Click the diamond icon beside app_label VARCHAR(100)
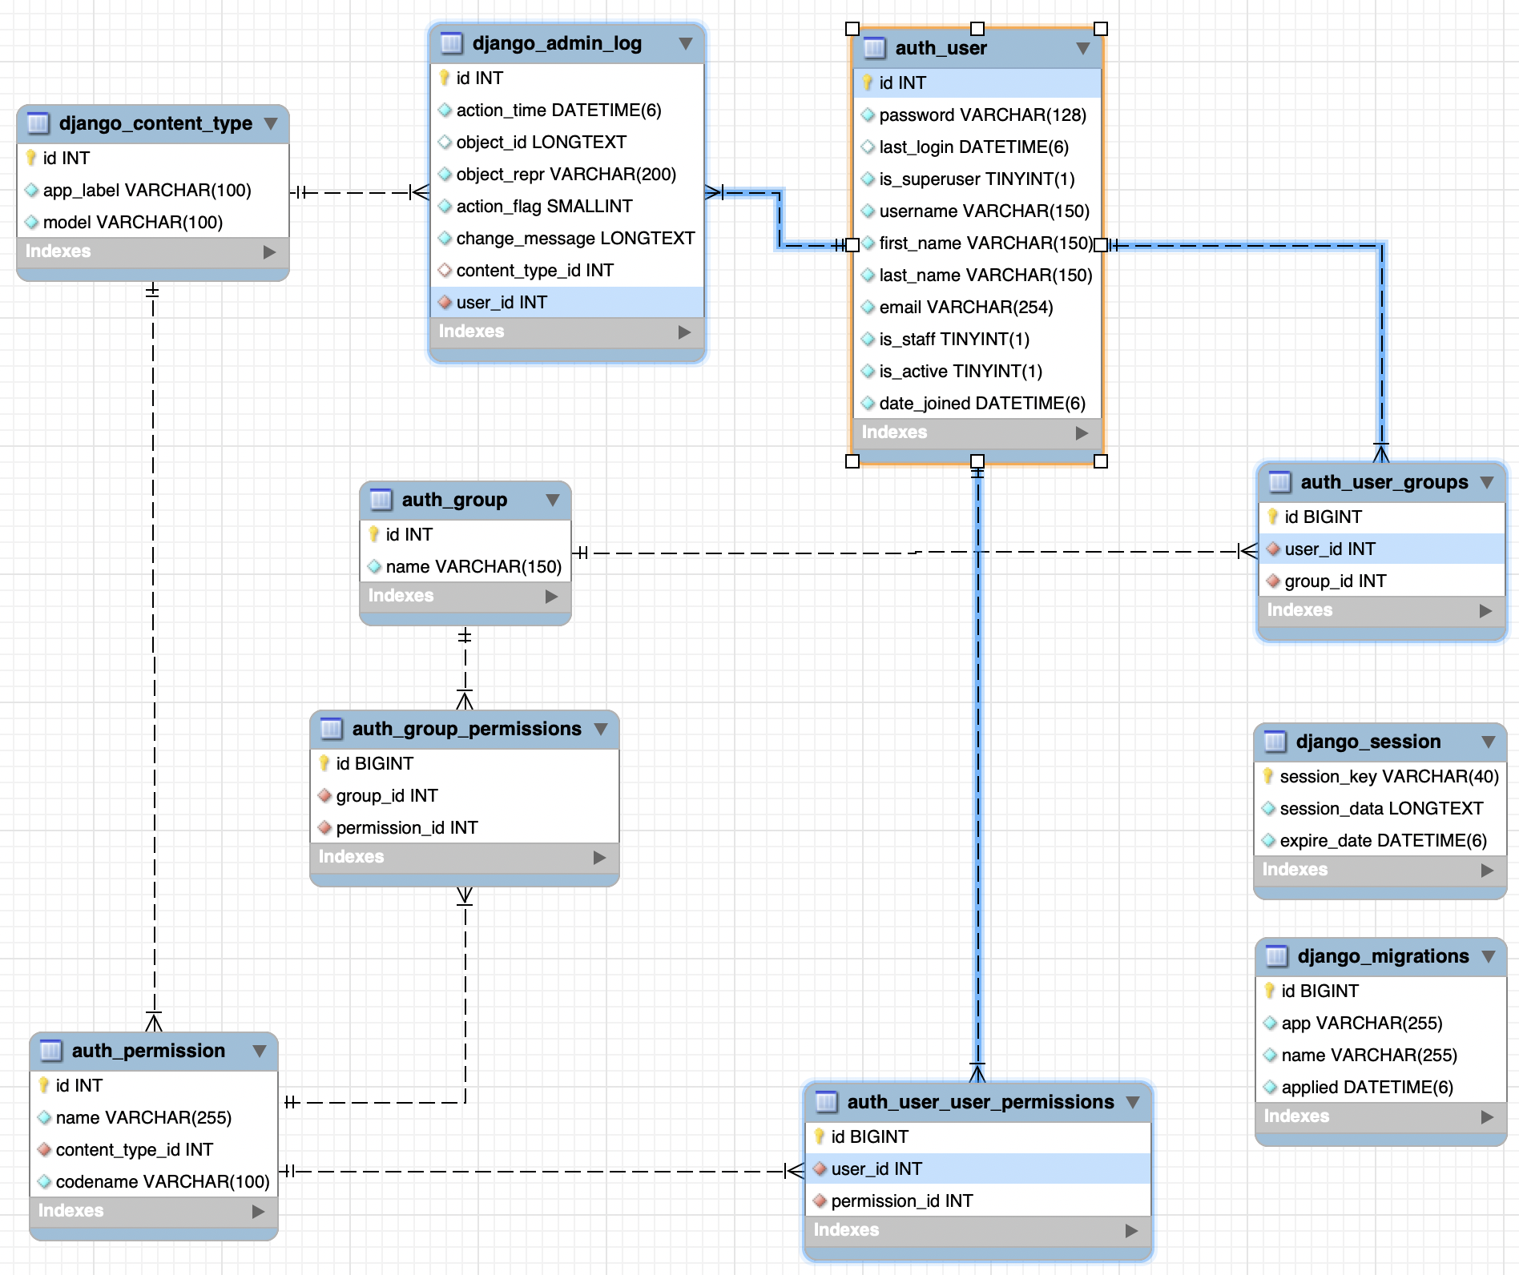 click(x=31, y=191)
